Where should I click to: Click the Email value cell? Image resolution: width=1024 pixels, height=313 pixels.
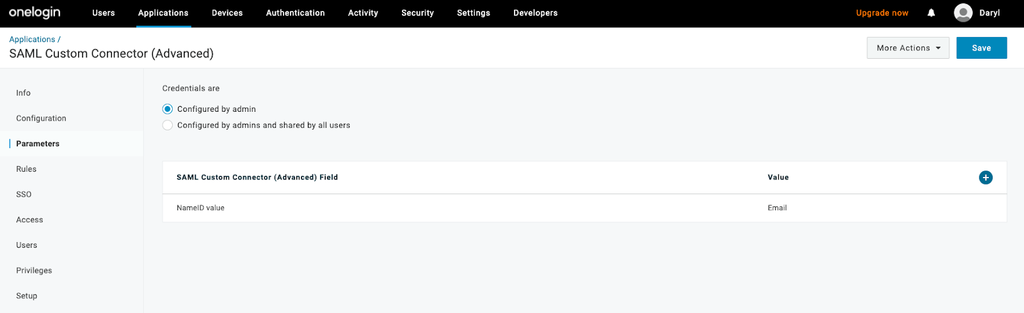[x=778, y=208]
